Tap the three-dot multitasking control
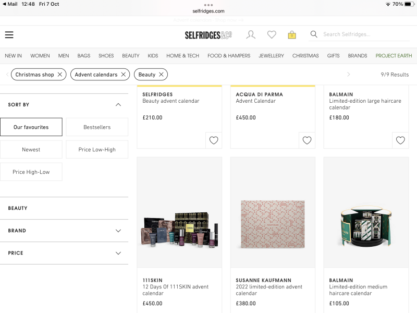This screenshot has width=417, height=313. click(208, 5)
